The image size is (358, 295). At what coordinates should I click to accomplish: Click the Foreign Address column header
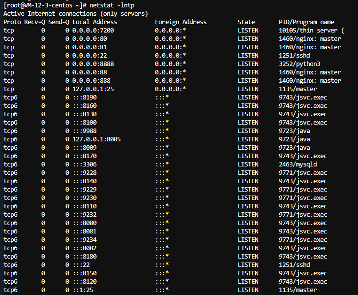[180, 22]
